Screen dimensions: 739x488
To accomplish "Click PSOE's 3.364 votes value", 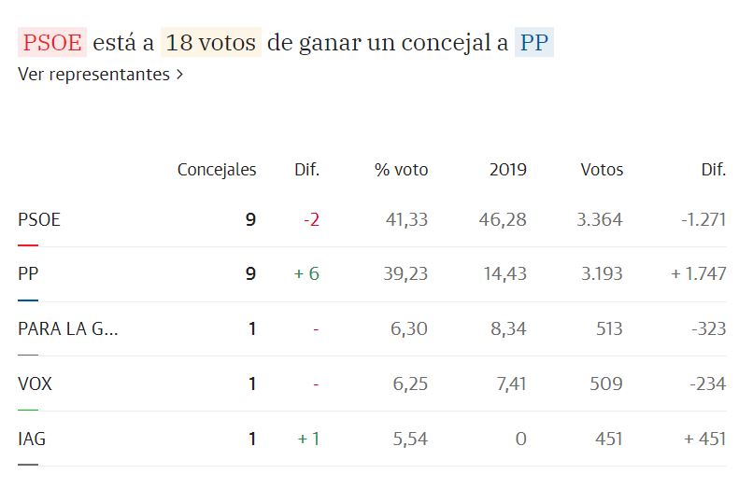I will 600,220.
